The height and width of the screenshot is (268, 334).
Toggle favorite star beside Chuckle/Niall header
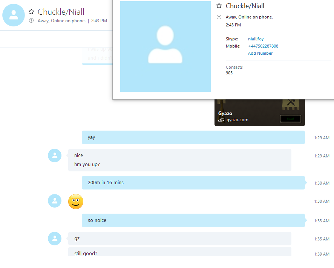31,12
